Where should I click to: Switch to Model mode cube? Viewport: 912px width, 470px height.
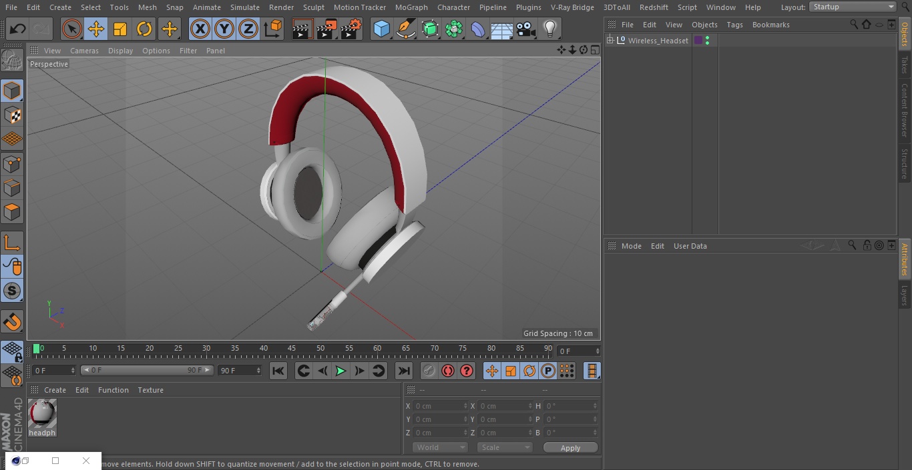pos(12,91)
